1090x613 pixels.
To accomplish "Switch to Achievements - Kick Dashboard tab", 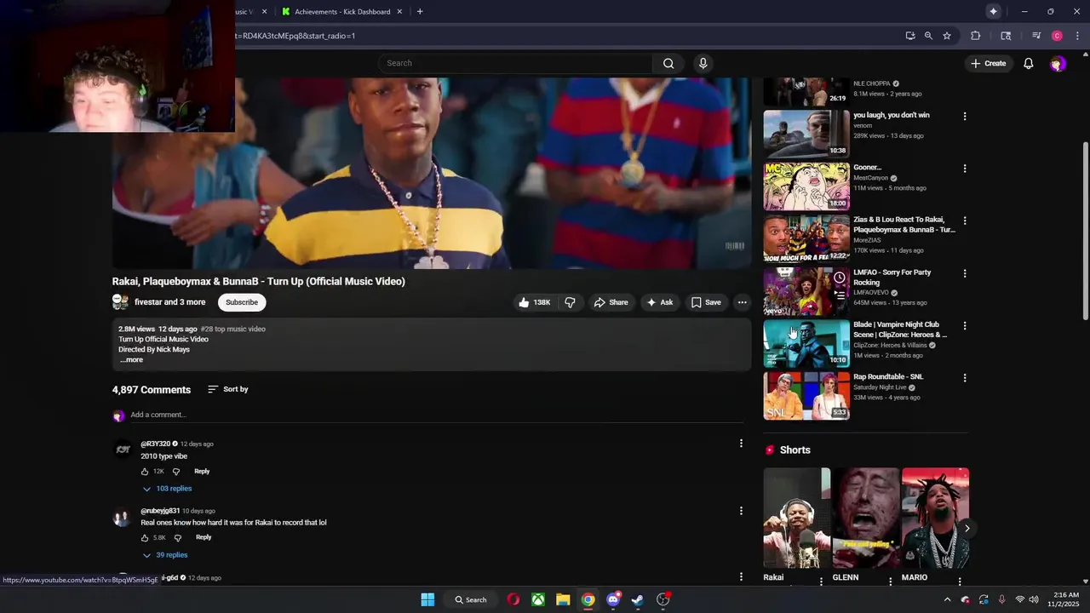I will 342,12.
